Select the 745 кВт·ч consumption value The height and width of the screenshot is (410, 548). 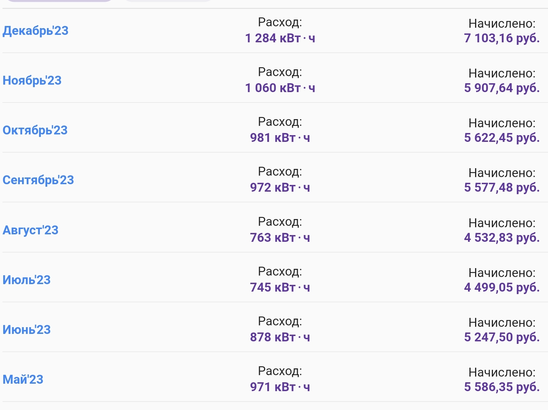(280, 287)
